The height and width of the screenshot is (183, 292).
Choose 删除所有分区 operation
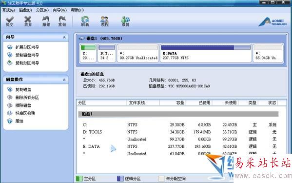[x=27, y=98]
